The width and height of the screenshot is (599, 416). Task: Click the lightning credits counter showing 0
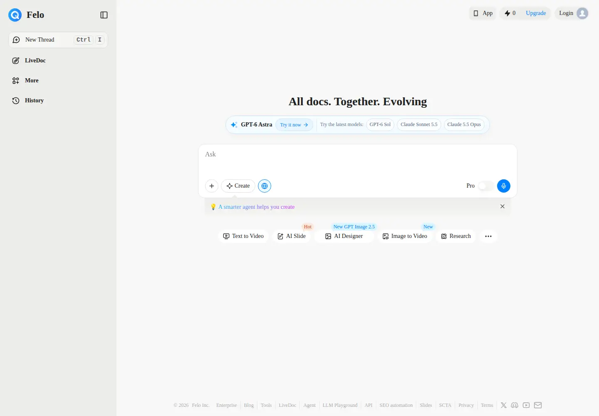[x=510, y=13]
